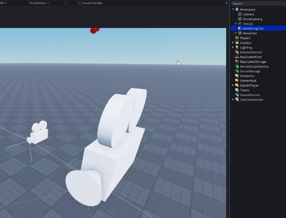Click the Terrain icon in Explorer
Image resolution: width=286 pixels, height=218 pixels.
[240, 24]
